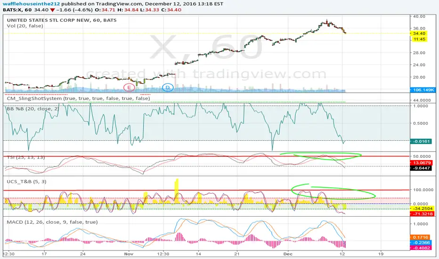Click the -9.6447 TSI value tag
This screenshot has width=439, height=259.
click(x=422, y=168)
